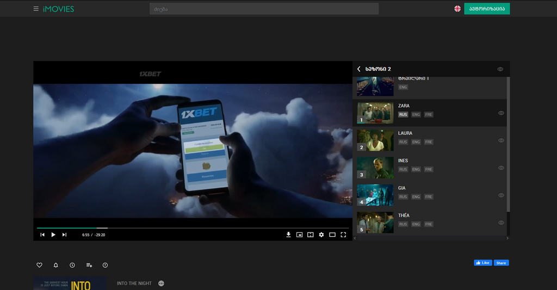Open ZARA episode thumbnail
Image resolution: width=557 pixels, height=290 pixels.
pos(375,113)
